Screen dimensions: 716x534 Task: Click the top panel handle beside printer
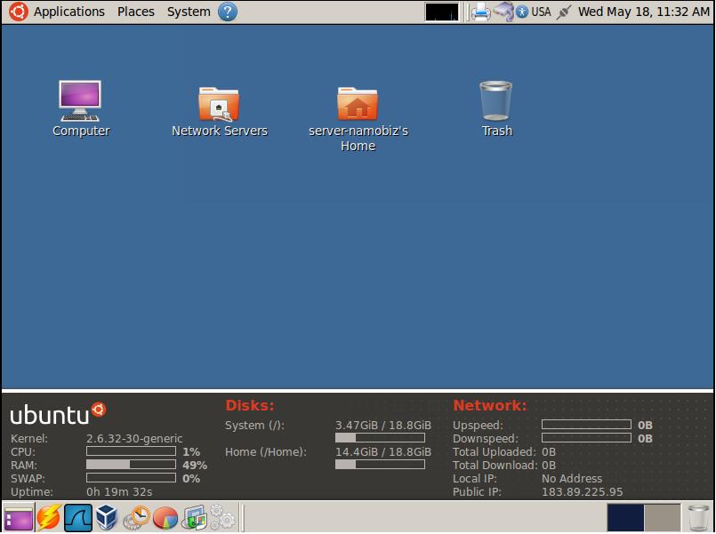(x=467, y=12)
